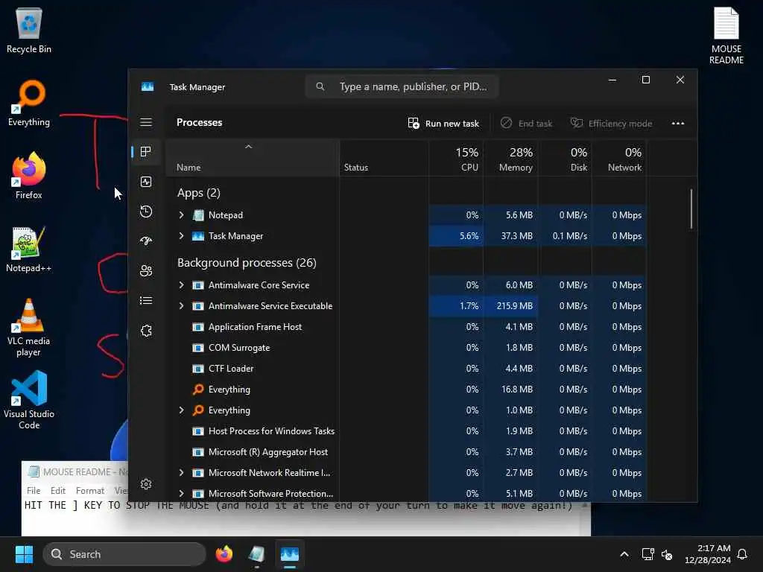Open the Edit menu in Notepad window
The image size is (763, 572).
coord(58,490)
